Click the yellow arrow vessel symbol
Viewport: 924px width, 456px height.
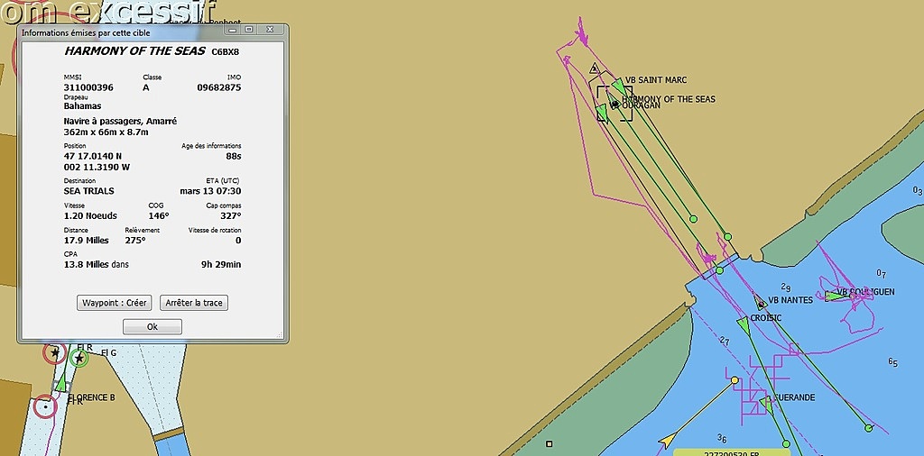coord(667,440)
